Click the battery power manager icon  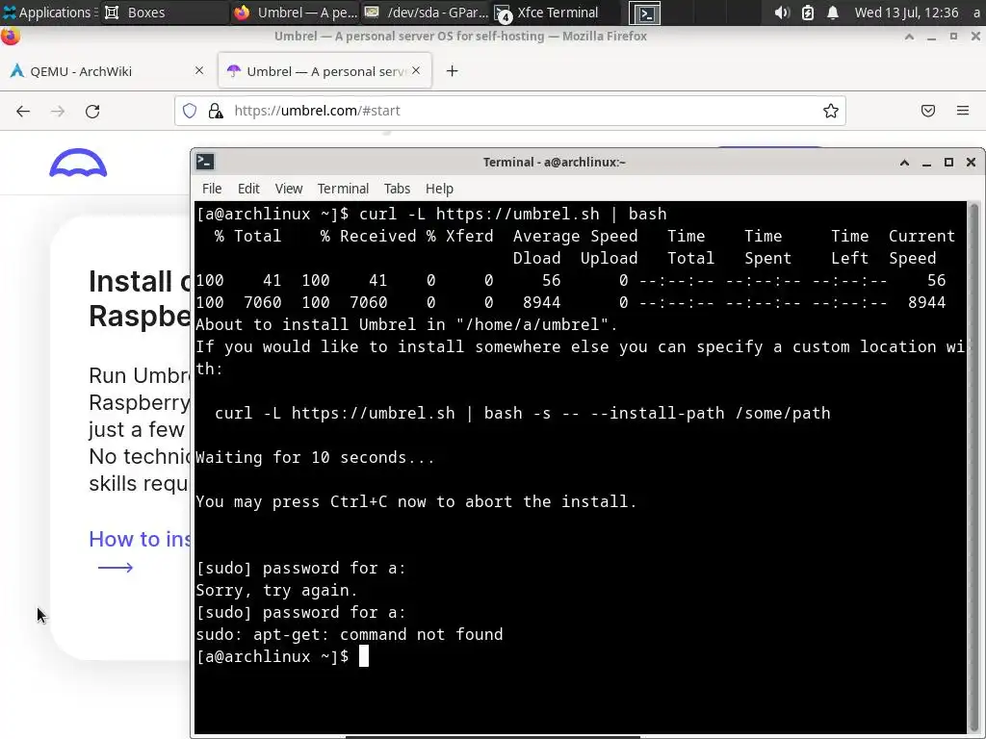pos(808,13)
